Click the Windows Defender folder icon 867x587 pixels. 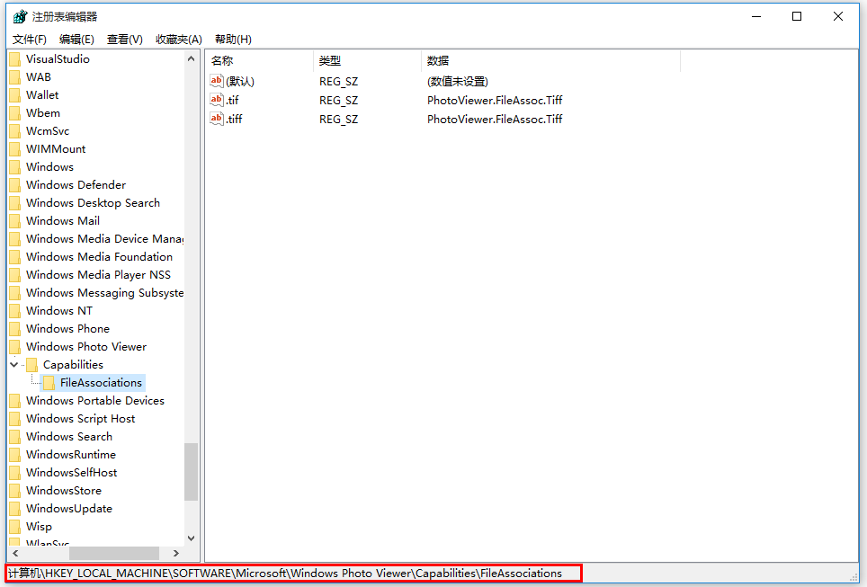(16, 184)
